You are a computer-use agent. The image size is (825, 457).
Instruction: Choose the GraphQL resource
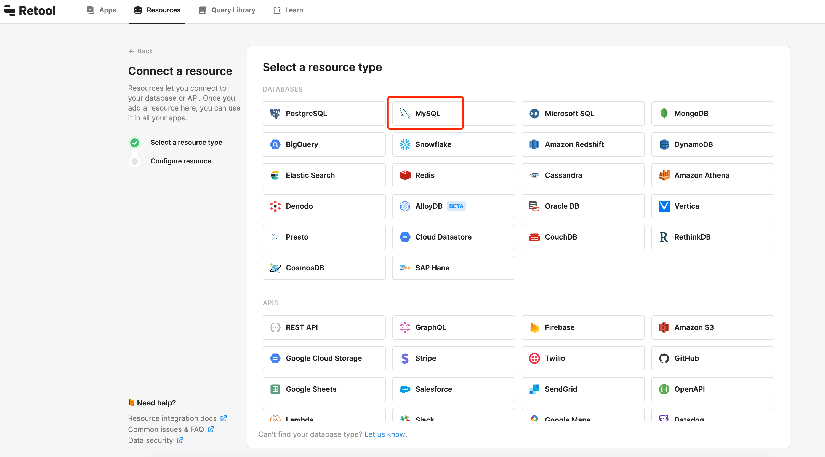pyautogui.click(x=454, y=327)
